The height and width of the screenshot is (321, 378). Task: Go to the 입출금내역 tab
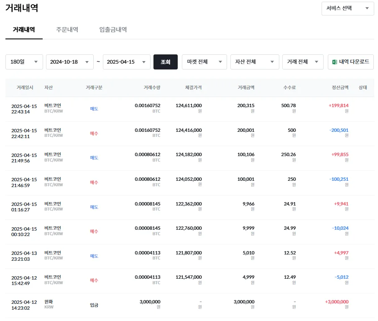point(113,30)
